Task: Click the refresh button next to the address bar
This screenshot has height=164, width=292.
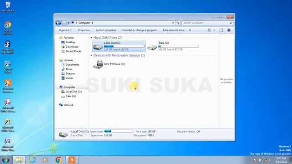Action: point(177,23)
